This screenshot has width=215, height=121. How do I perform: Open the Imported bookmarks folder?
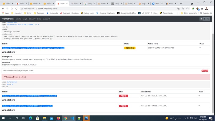[x=16, y=13]
